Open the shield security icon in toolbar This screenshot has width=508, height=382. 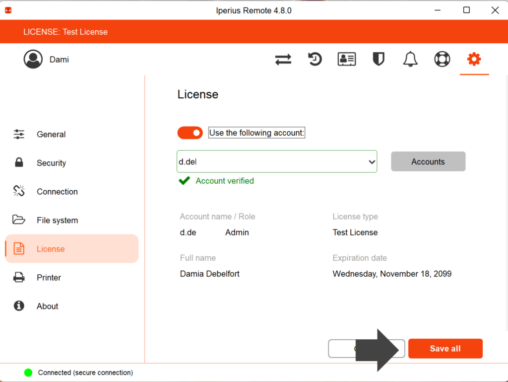[x=379, y=59]
